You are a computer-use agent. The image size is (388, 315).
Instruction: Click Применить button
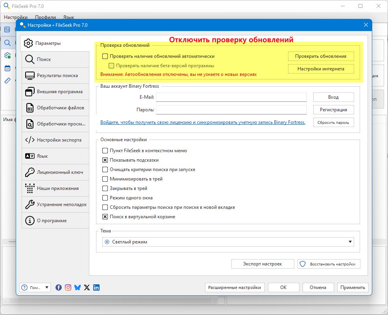353,287
